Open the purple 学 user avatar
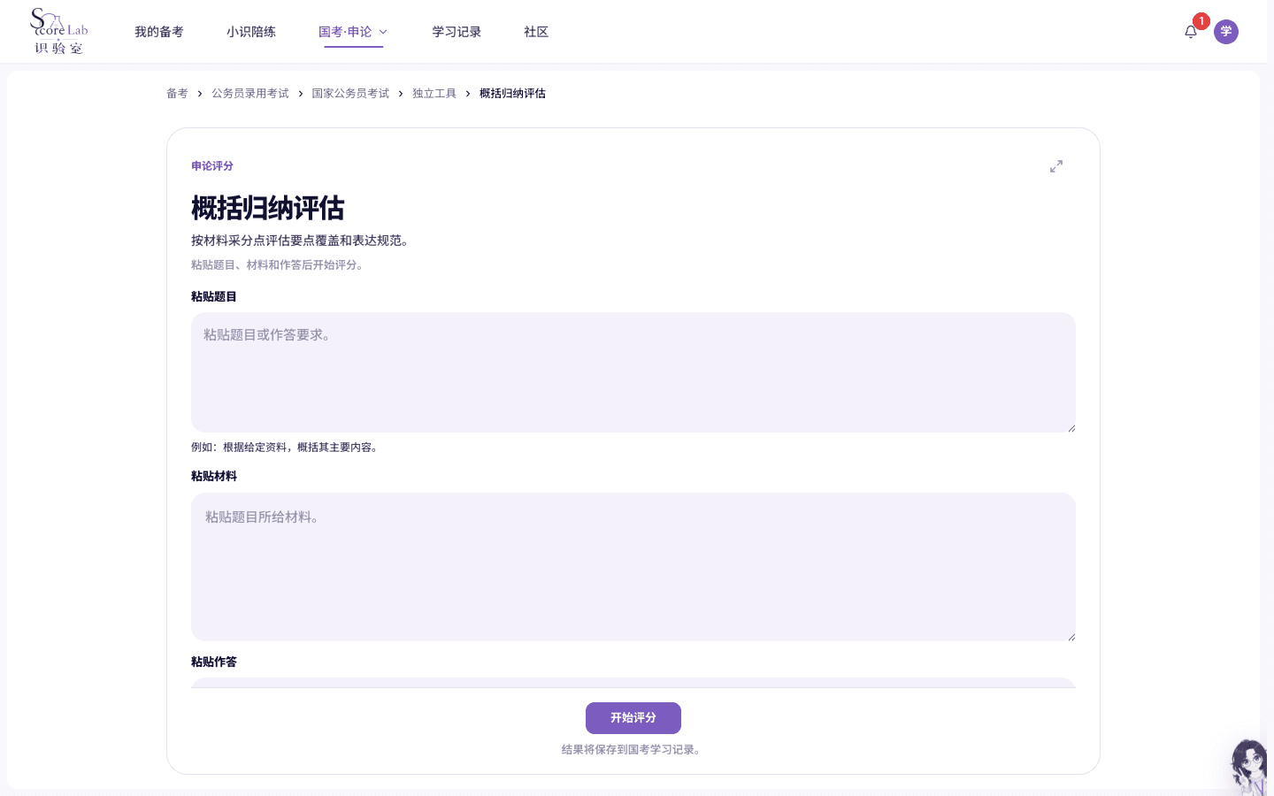 click(x=1226, y=32)
